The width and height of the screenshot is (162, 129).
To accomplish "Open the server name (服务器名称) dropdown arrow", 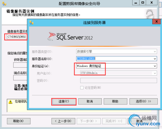I will point(155,59).
